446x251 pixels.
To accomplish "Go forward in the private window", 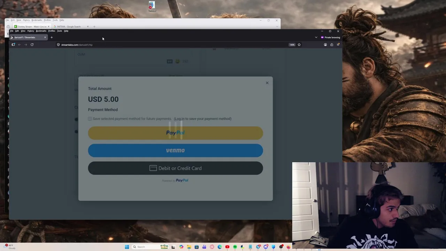I will [26, 45].
